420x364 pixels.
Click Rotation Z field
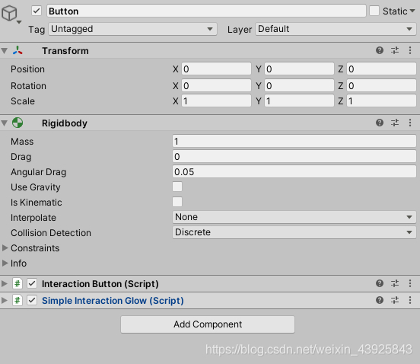(381, 86)
